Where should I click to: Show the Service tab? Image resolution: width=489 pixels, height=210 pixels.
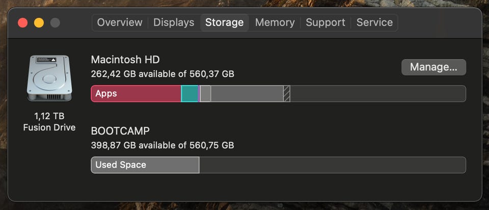pos(374,22)
